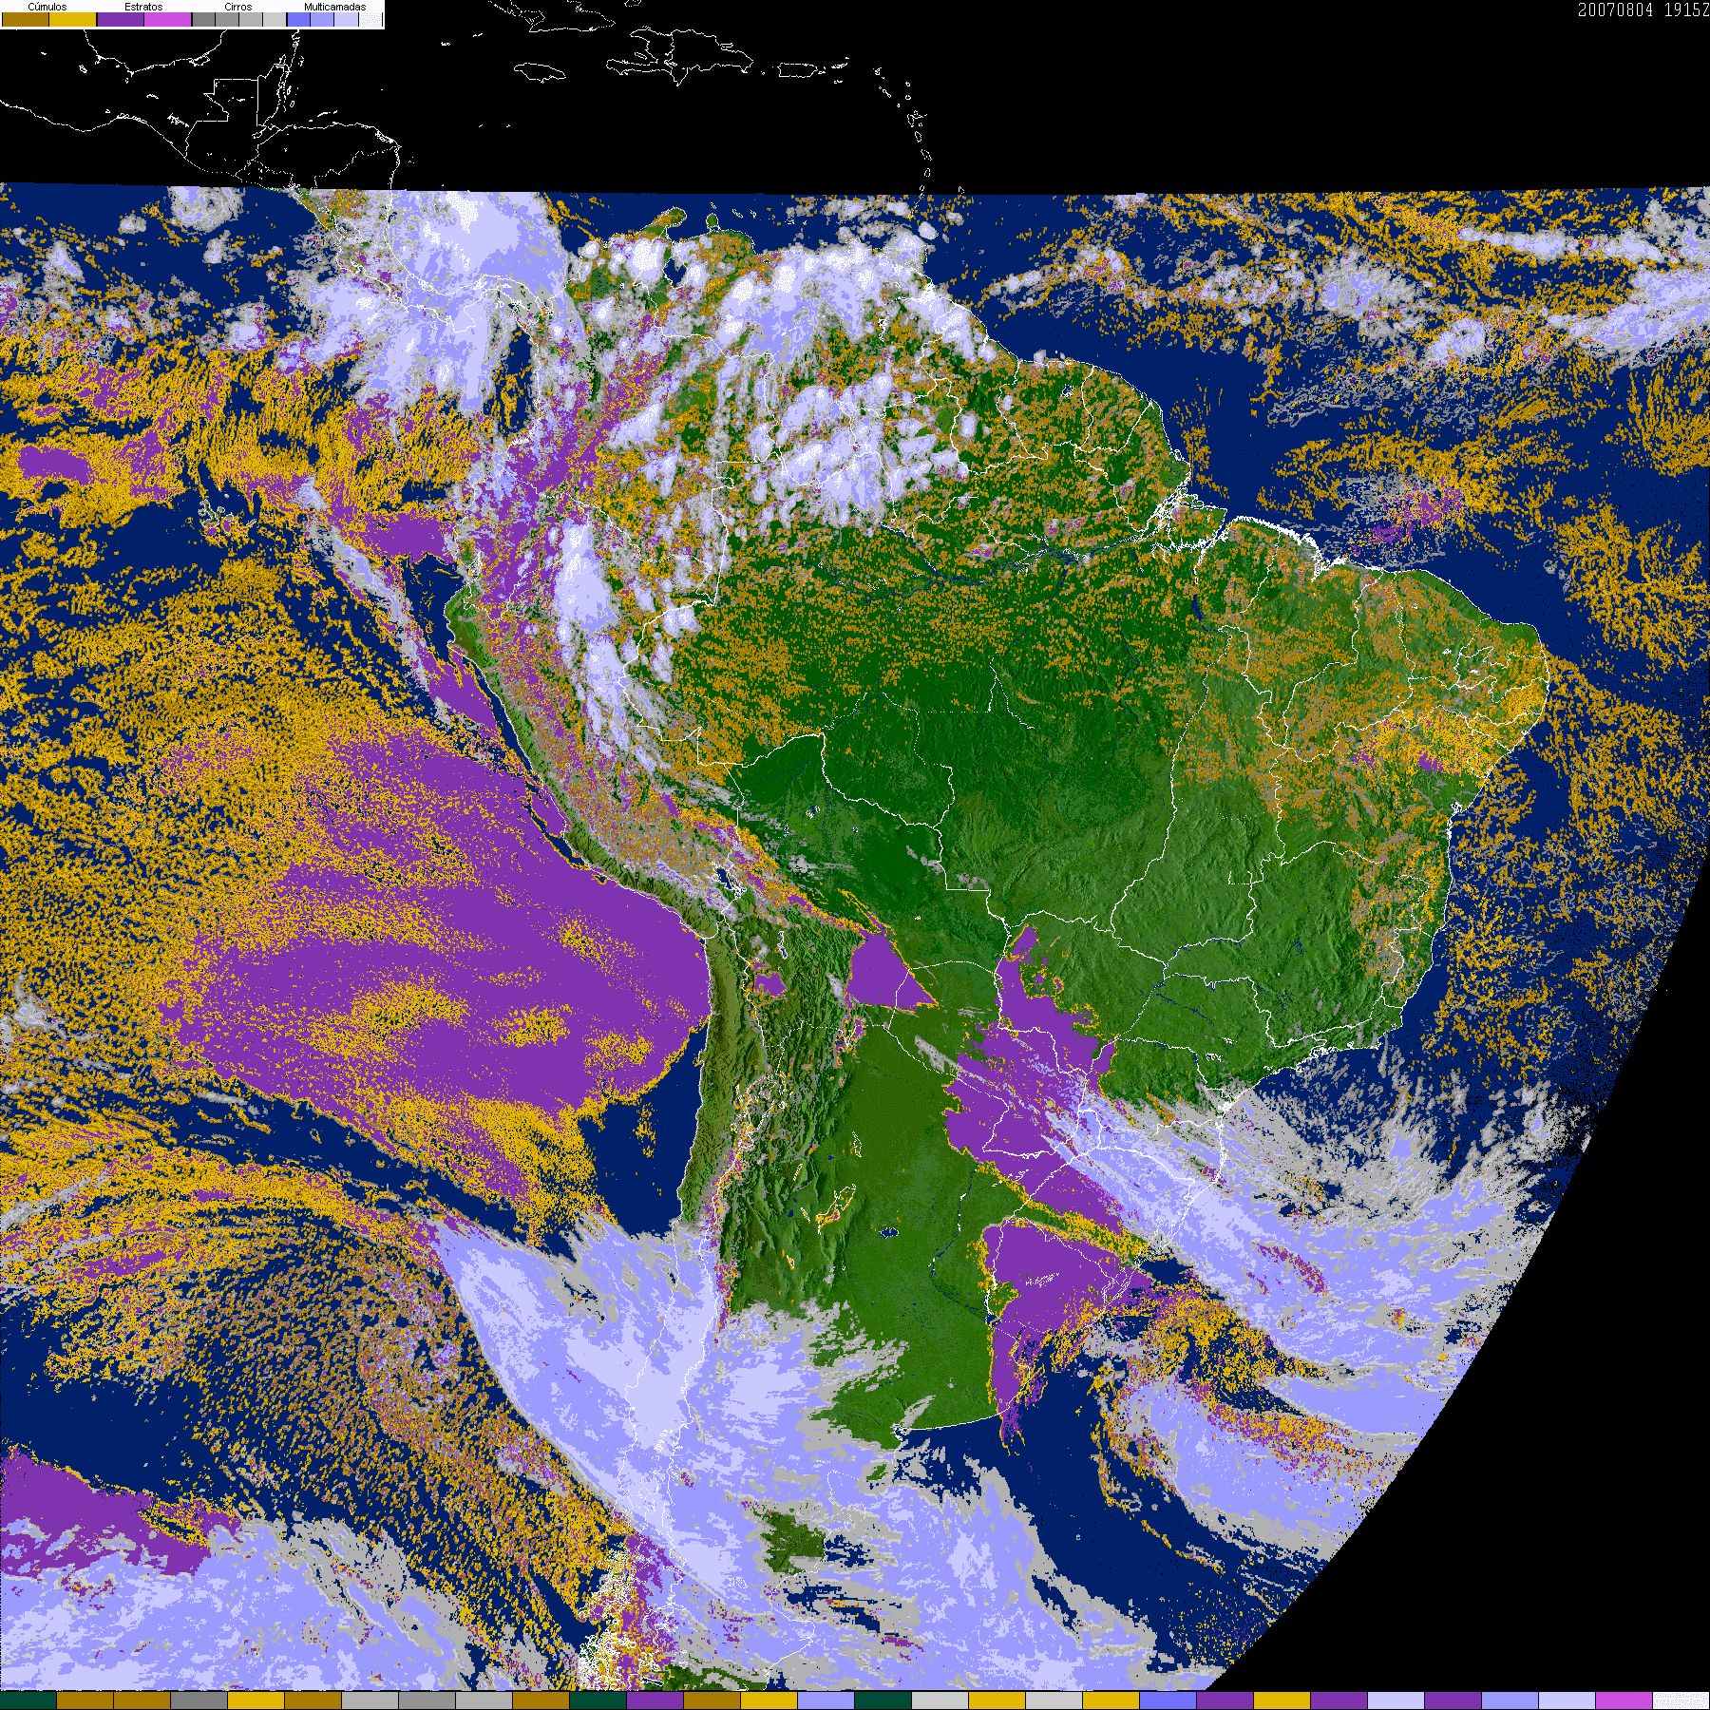Click the Estratos legend label
The width and height of the screenshot is (1710, 1710).
(143, 7)
